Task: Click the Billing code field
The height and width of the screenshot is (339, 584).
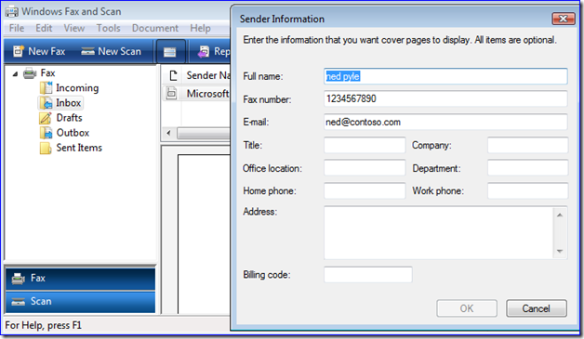Action: [x=368, y=275]
